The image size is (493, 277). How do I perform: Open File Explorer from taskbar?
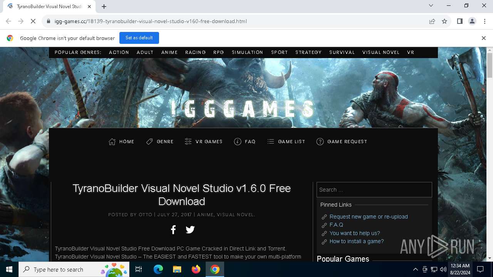pyautogui.click(x=177, y=269)
